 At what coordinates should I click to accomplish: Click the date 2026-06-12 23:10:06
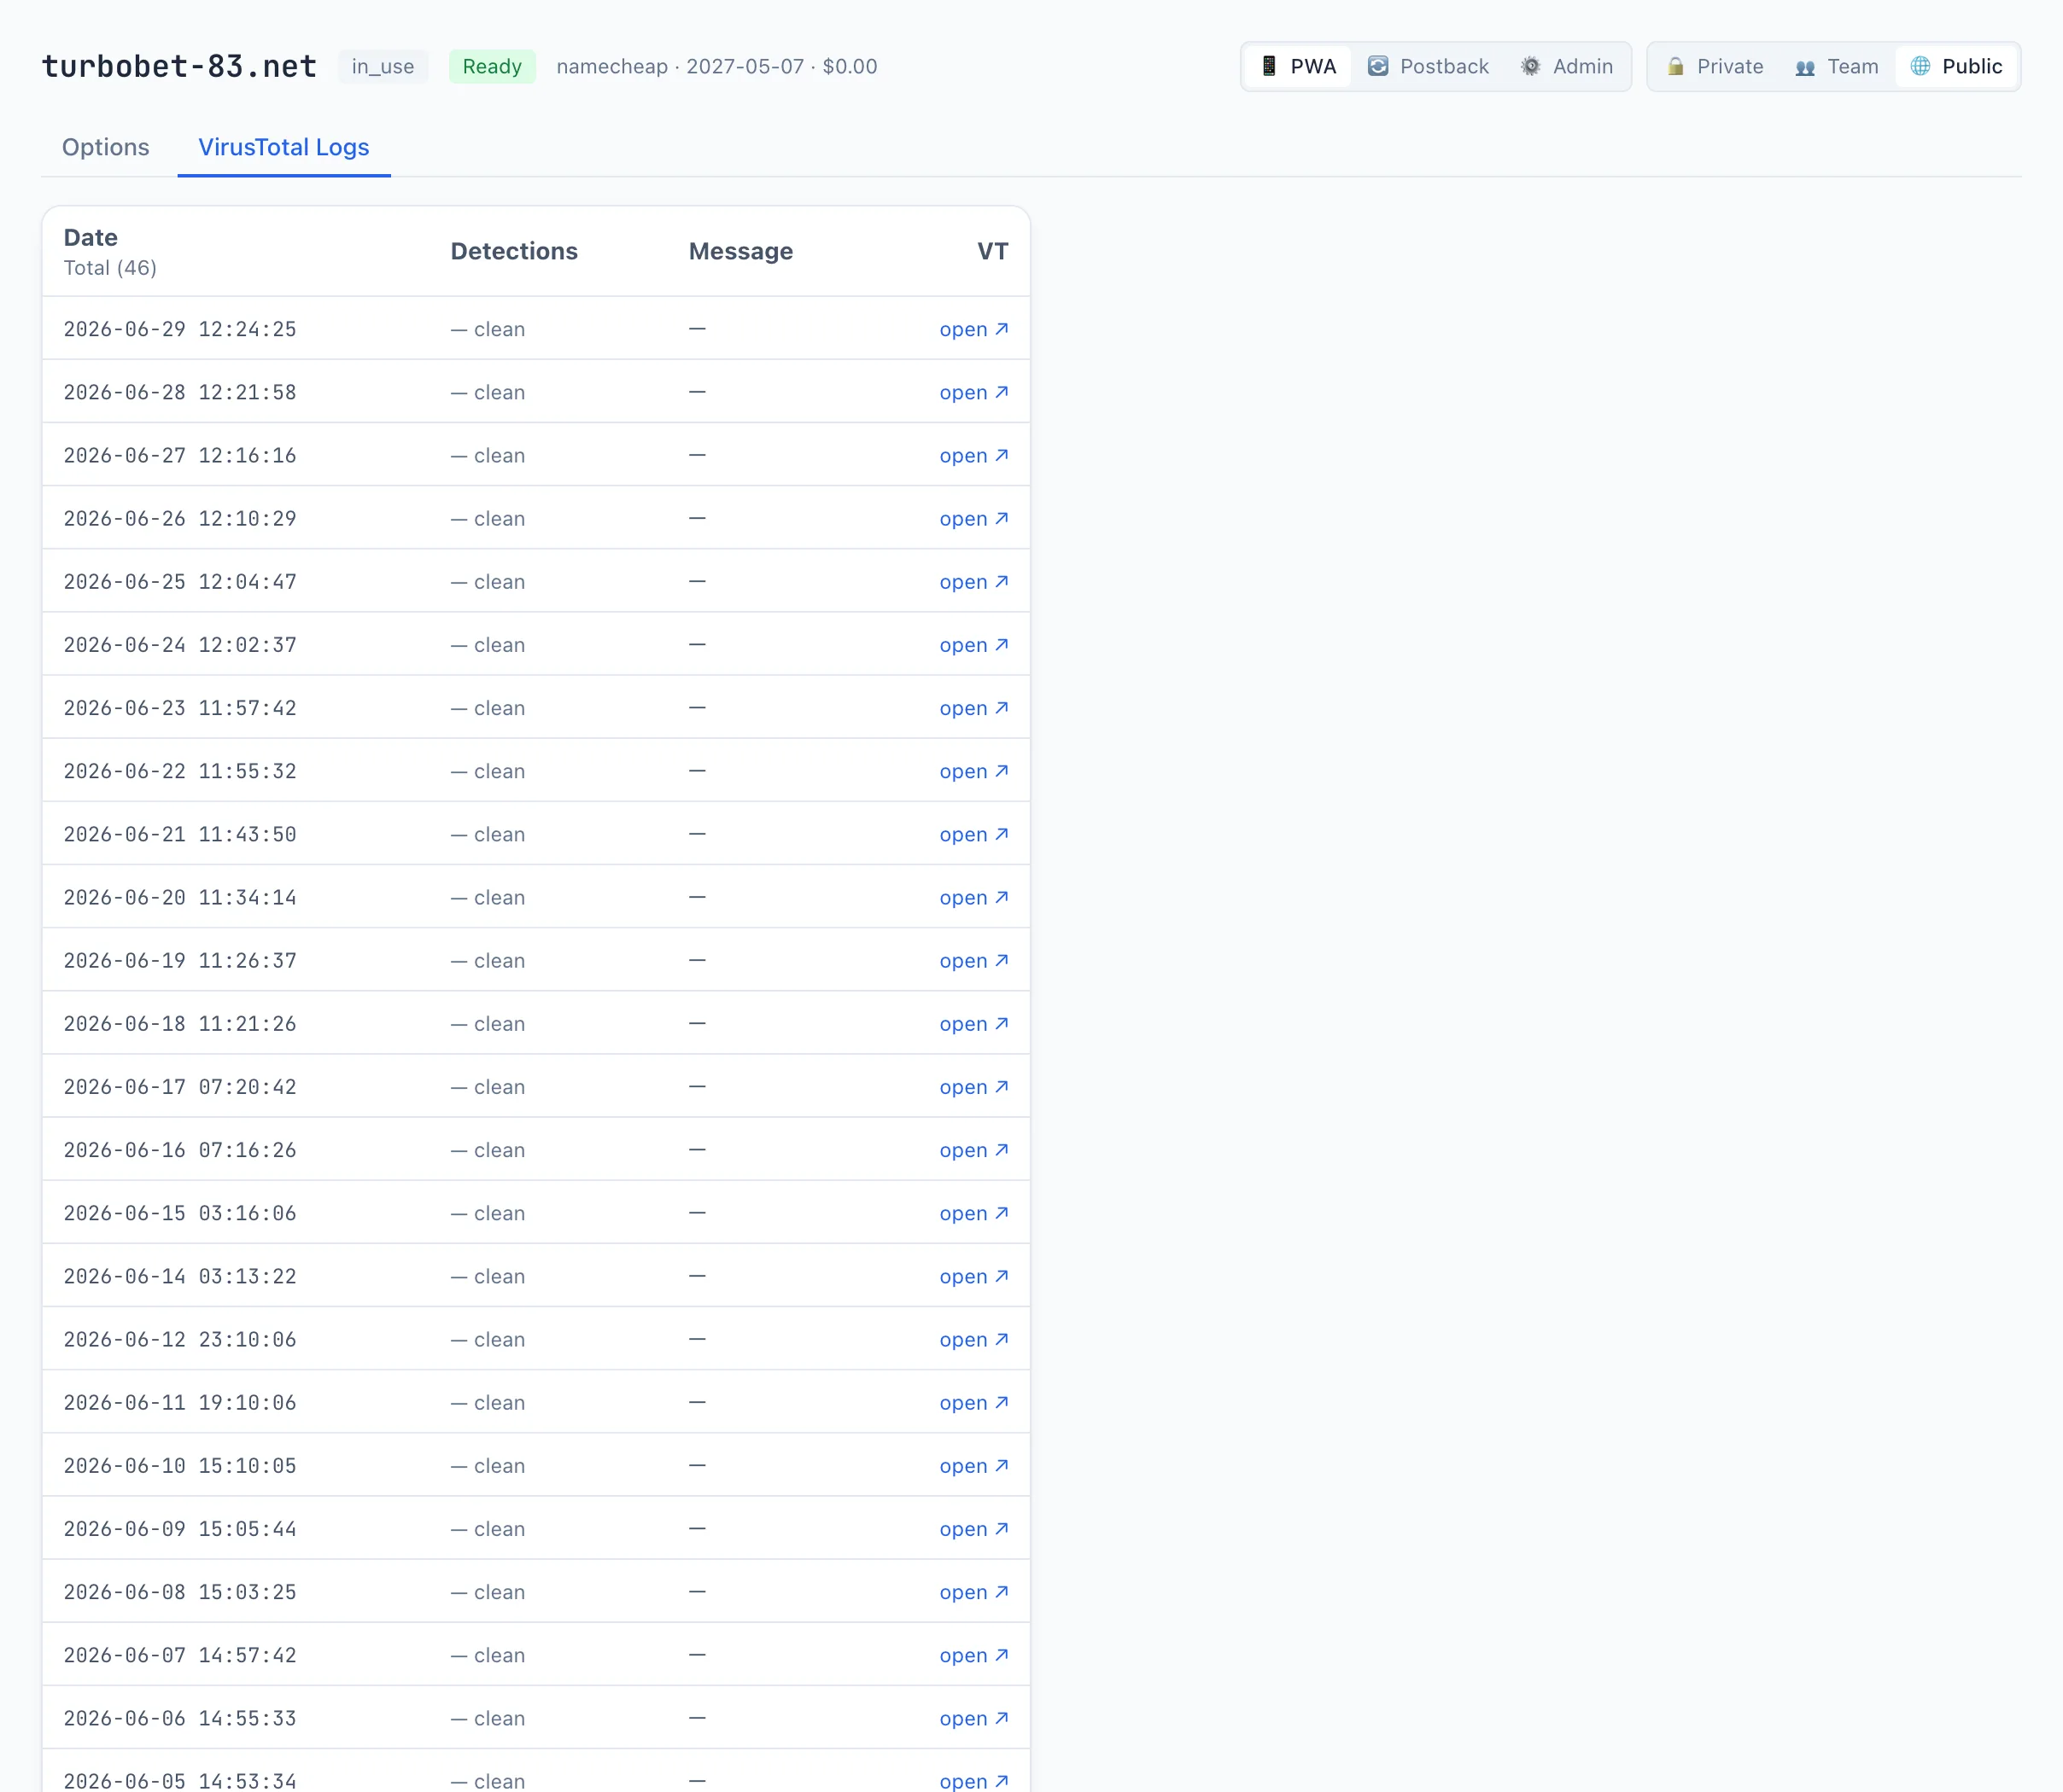click(x=180, y=1339)
